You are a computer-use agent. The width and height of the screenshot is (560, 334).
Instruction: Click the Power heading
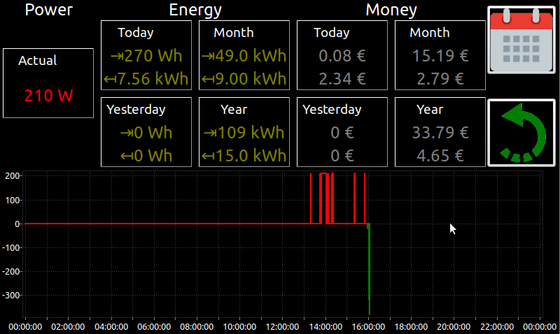click(48, 10)
